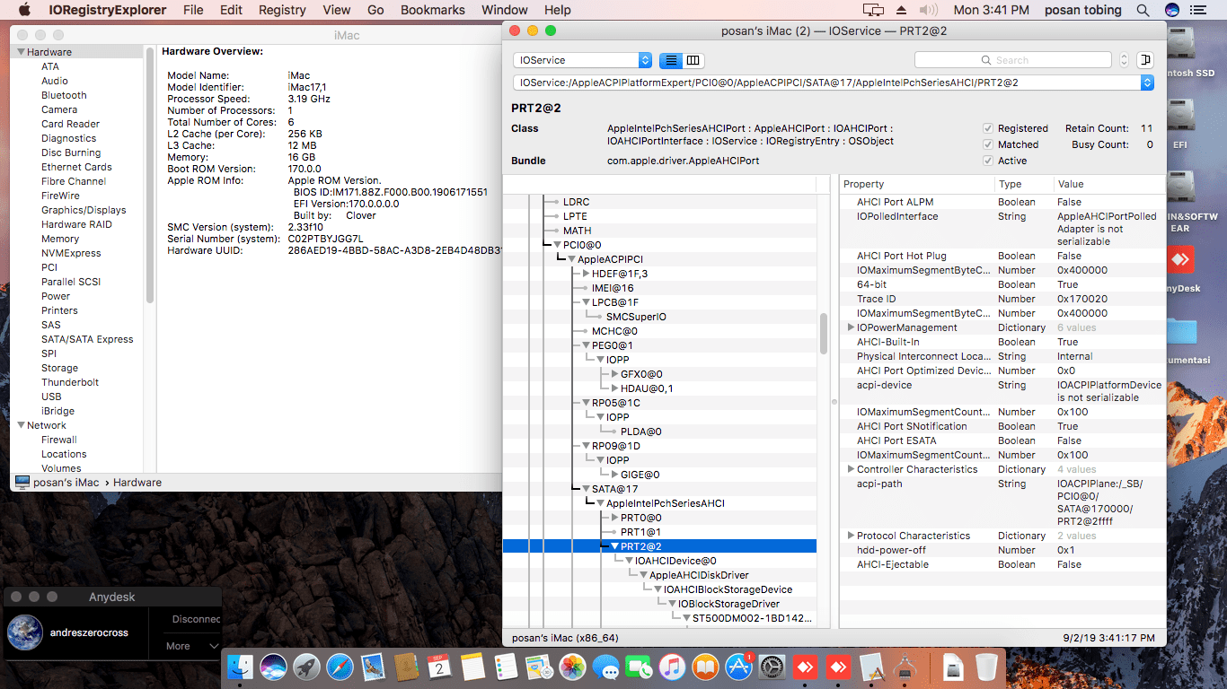Viewport: 1227px width, 689px height.
Task: Open the Window menu
Action: click(505, 10)
